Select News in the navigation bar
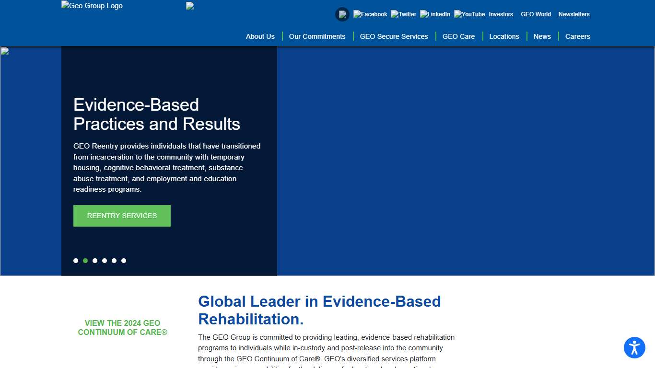 click(x=542, y=36)
